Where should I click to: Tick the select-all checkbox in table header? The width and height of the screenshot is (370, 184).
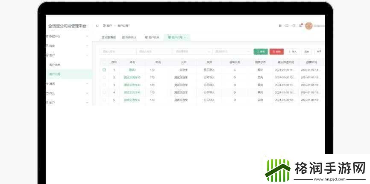104,62
